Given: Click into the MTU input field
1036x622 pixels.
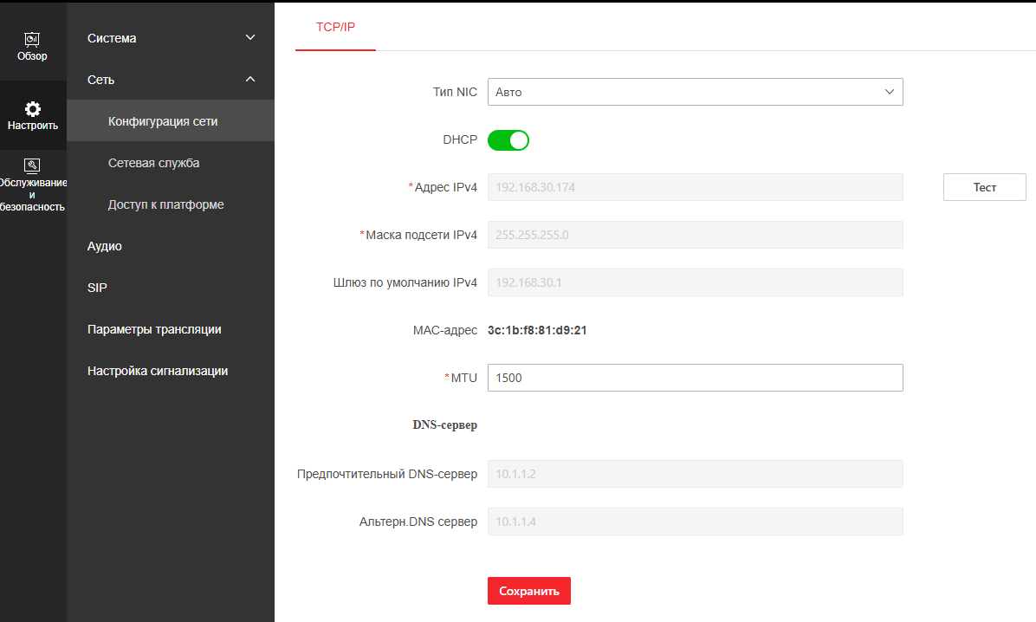Looking at the screenshot, I should [x=695, y=378].
